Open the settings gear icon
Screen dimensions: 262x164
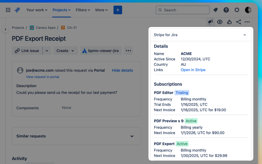pos(237,10)
